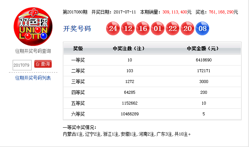Image resolution: width=249 pixels, height=147 pixels.
Task: Focus the issue number field showing 2017079
Action: tap(22, 65)
